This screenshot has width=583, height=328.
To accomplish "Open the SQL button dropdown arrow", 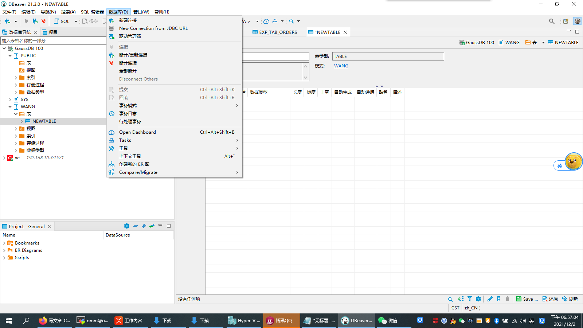I will coord(75,21).
